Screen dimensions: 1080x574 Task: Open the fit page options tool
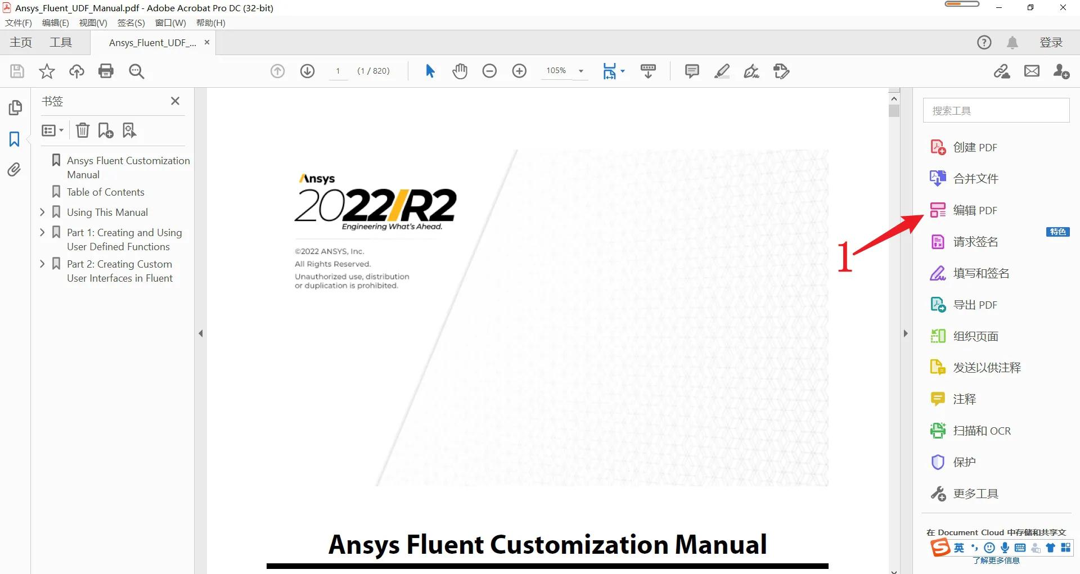click(x=613, y=71)
